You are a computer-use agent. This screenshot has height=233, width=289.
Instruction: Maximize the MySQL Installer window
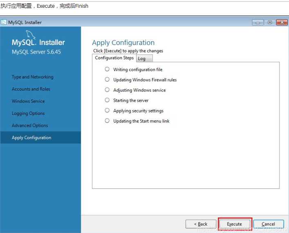(x=270, y=22)
